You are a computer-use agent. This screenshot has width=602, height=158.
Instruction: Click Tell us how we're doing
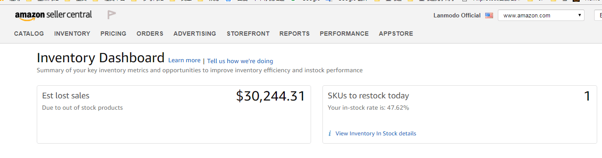pyautogui.click(x=240, y=61)
